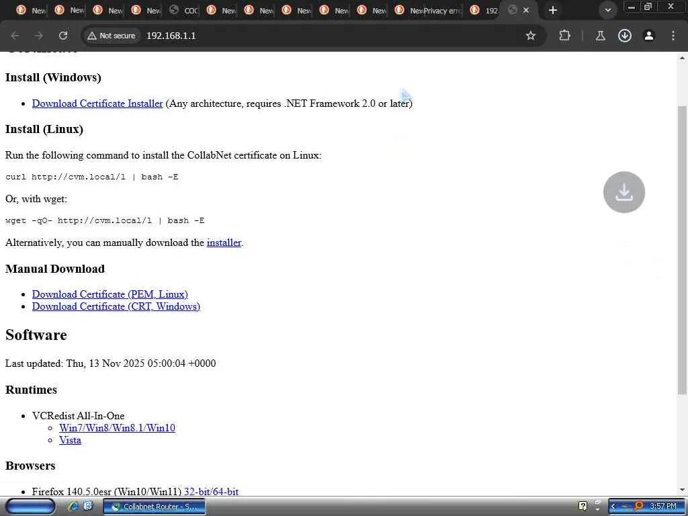Screen dimensions: 688x516
Task: Click the Runtimes heading
Action: click(31, 390)
